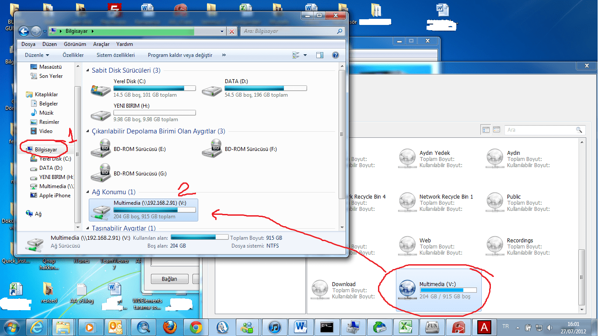
Task: Launch Google Chrome from the taskbar
Action: 196,327
